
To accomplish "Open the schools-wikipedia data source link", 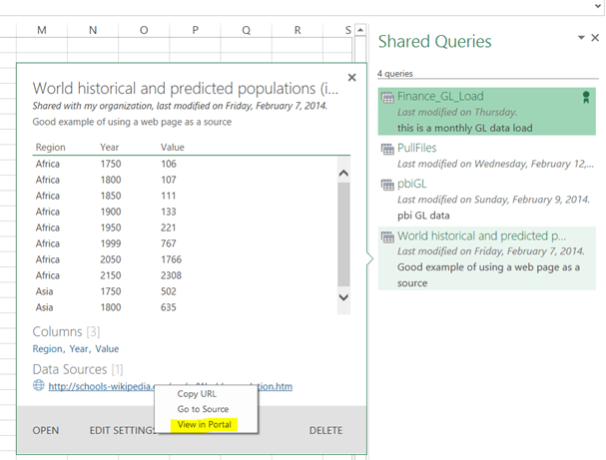I will [x=100, y=387].
